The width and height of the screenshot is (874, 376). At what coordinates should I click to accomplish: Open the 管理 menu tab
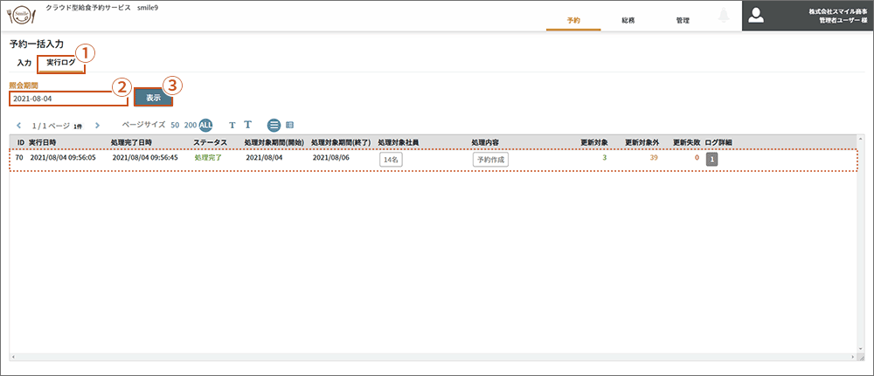(x=683, y=21)
